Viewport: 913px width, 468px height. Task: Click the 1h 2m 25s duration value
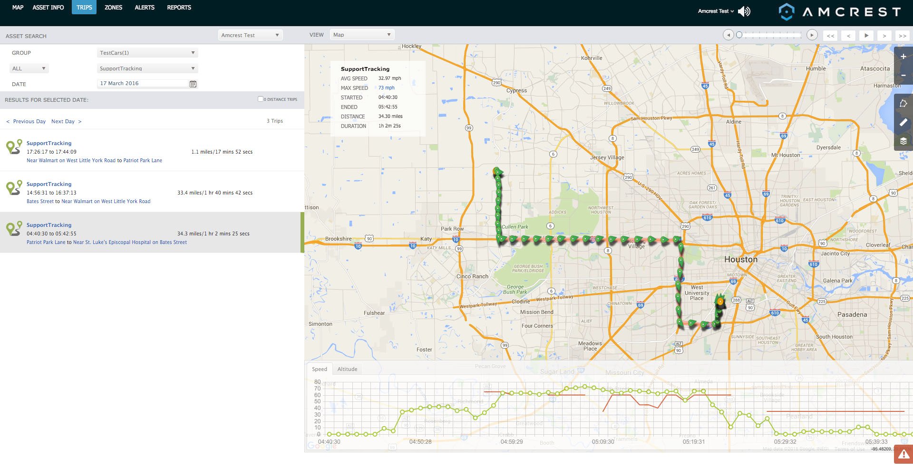[x=389, y=126]
